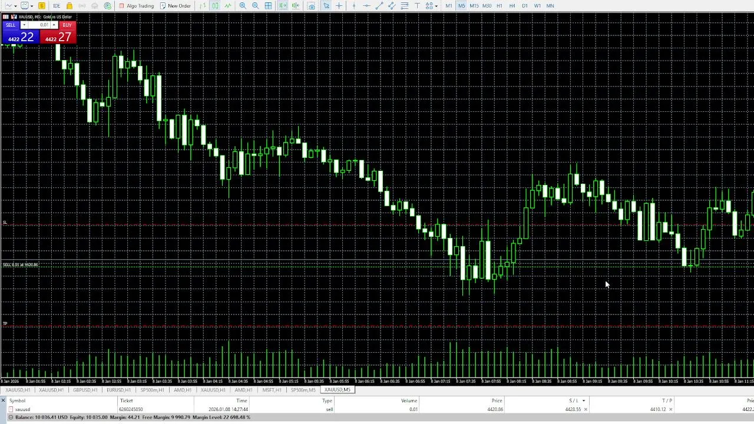
Task: Click the 0.01 volume input field
Action: pos(39,25)
